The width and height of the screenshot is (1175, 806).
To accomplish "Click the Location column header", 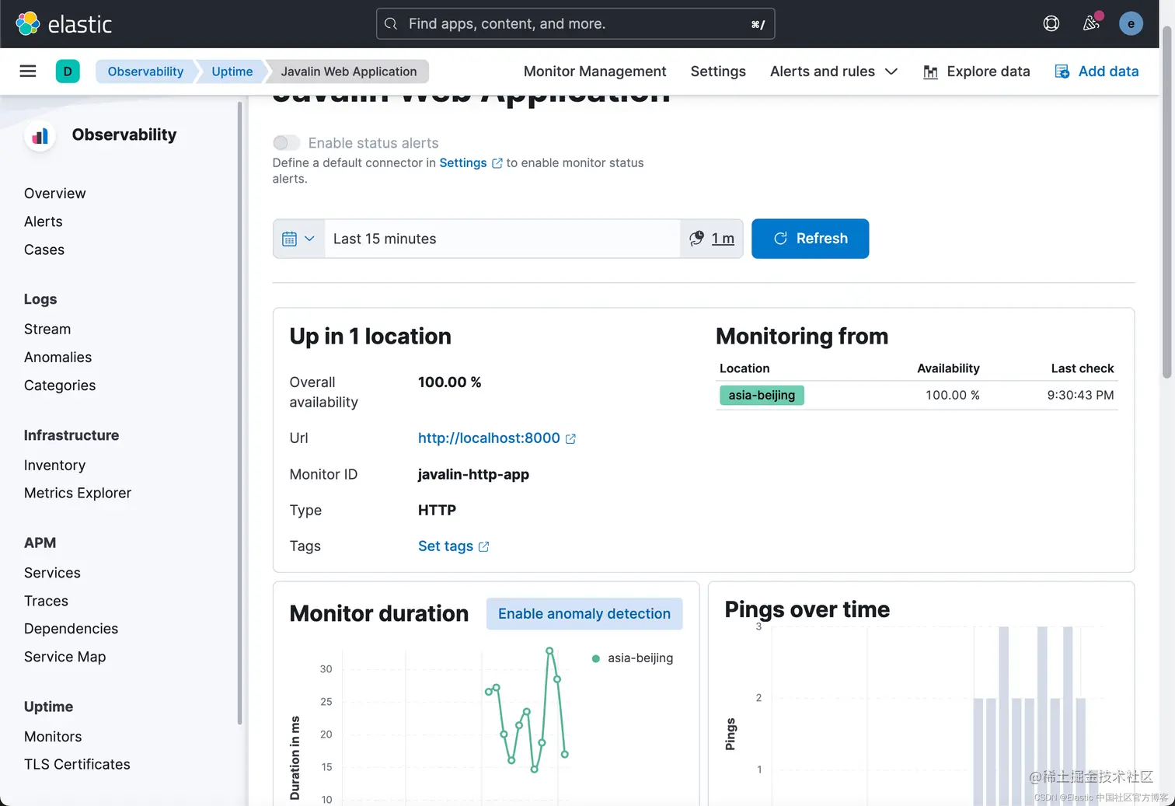I will tap(744, 368).
